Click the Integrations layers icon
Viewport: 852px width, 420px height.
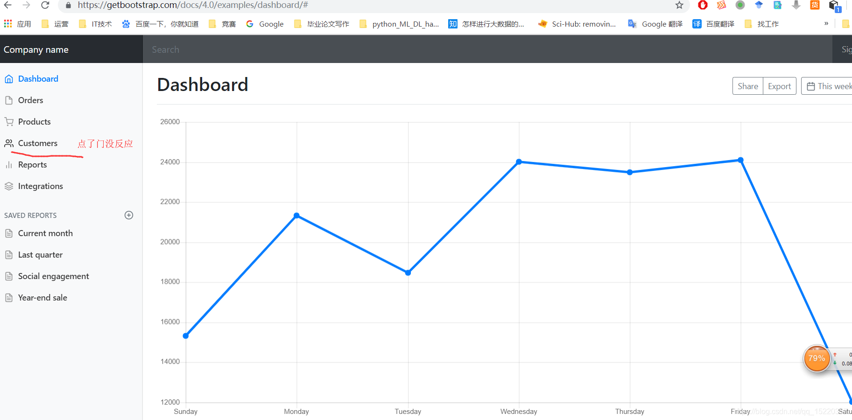tap(9, 186)
